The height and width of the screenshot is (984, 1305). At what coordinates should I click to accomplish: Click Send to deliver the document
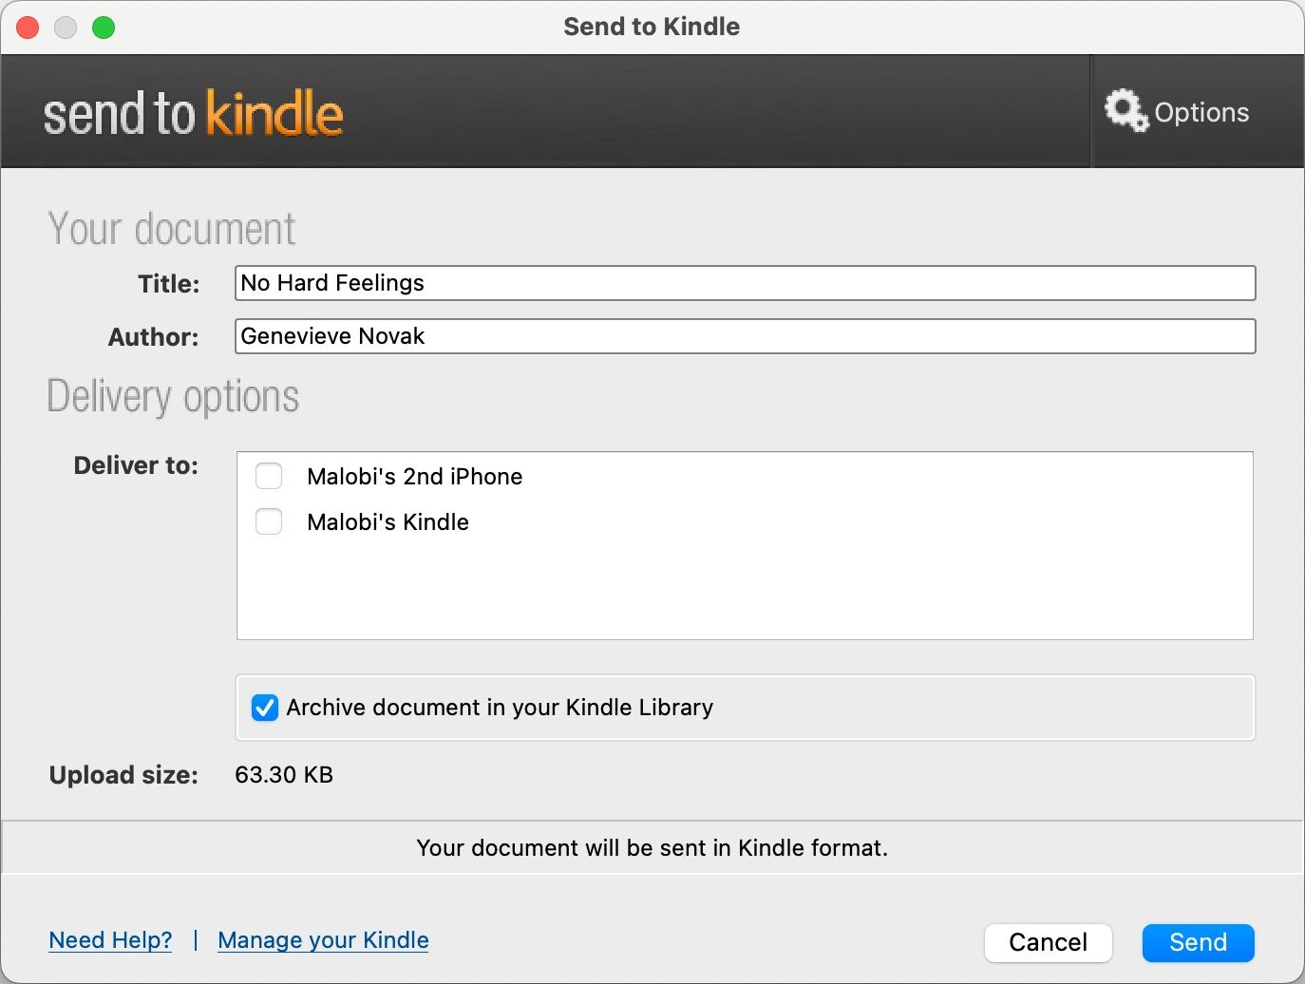tap(1198, 942)
